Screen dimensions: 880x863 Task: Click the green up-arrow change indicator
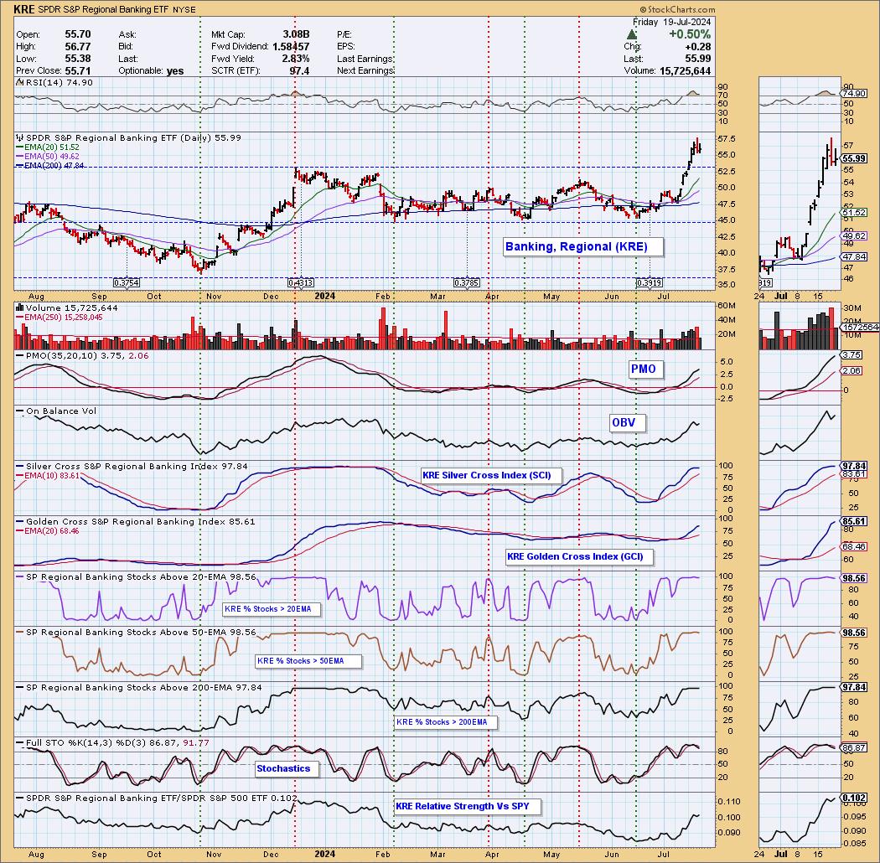click(x=631, y=34)
